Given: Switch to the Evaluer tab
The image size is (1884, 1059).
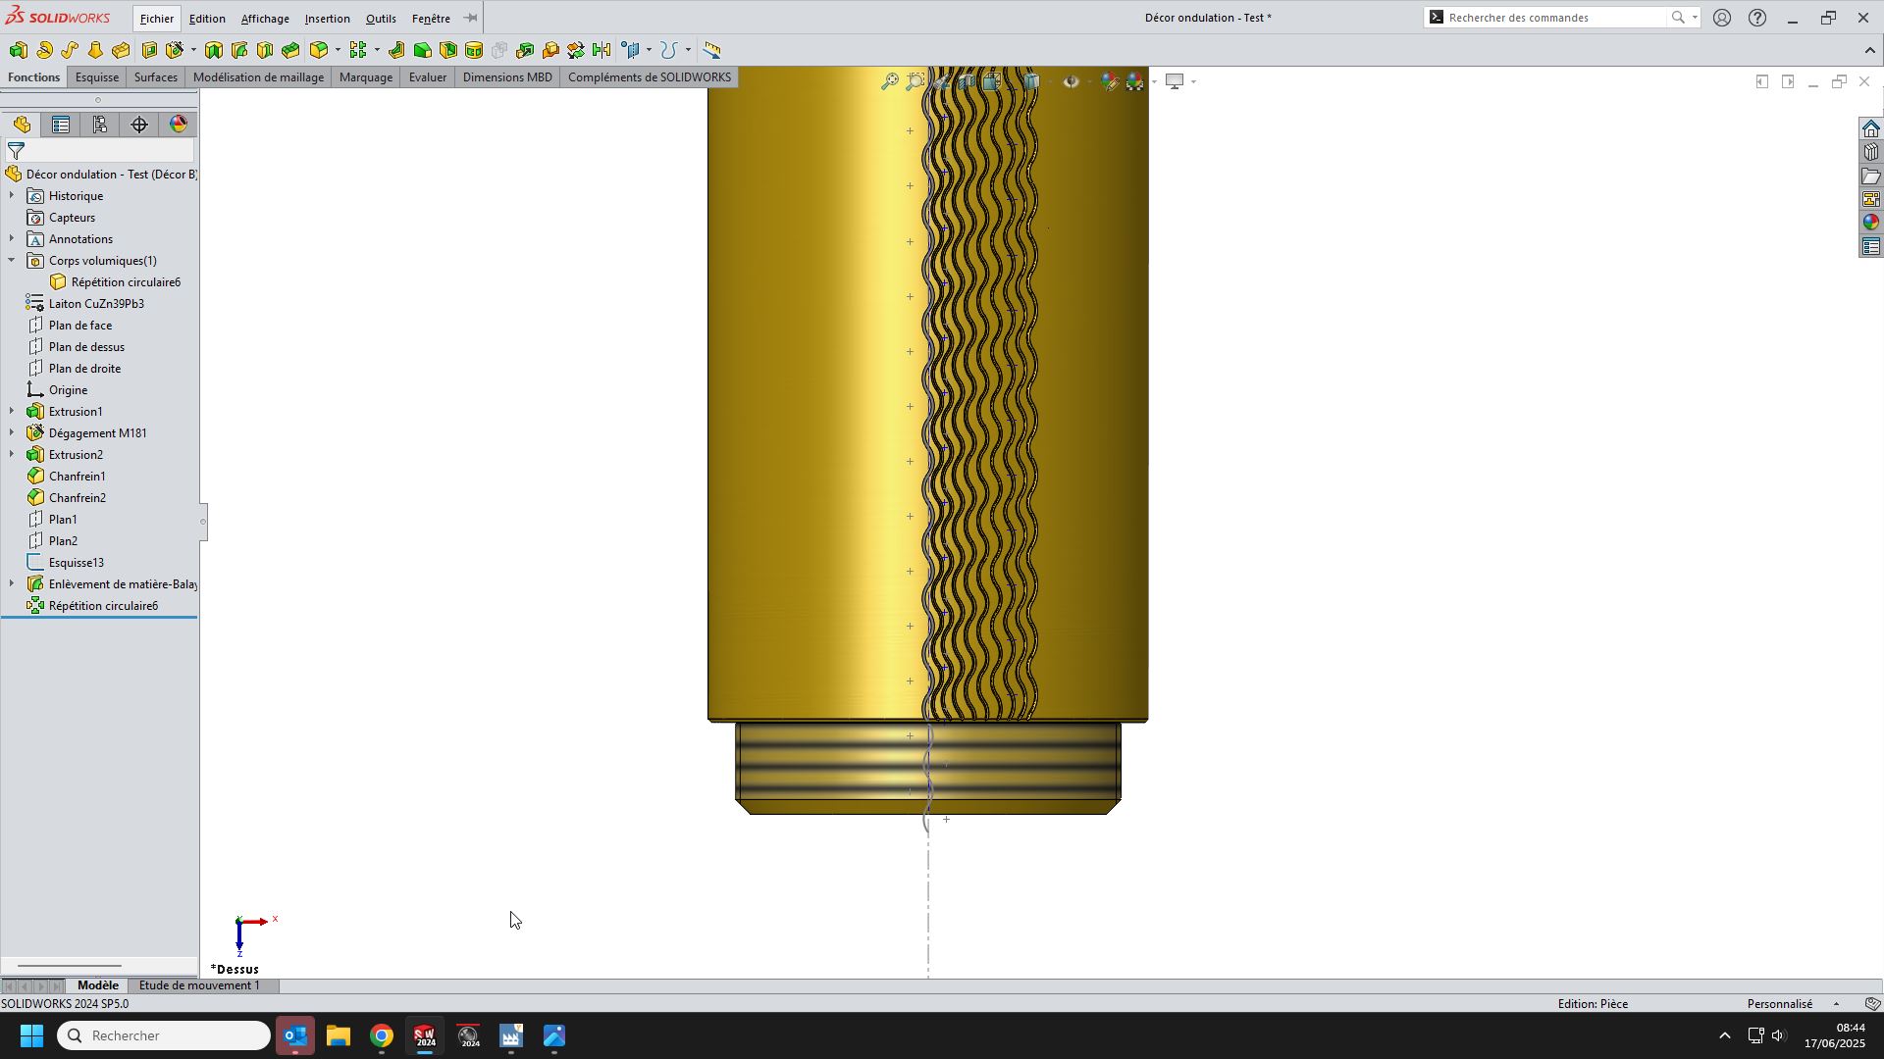Looking at the screenshot, I should click(x=428, y=77).
